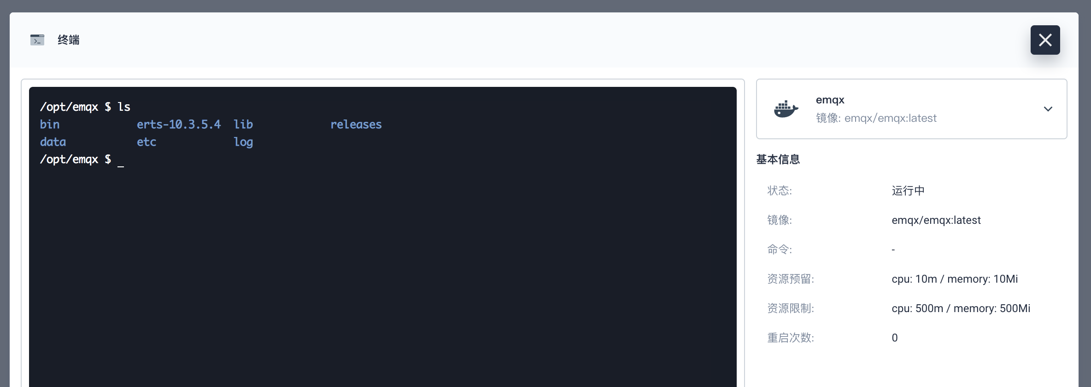Click the 'etc' directory entry
Viewport: 1091px width, 387px height.
click(147, 142)
